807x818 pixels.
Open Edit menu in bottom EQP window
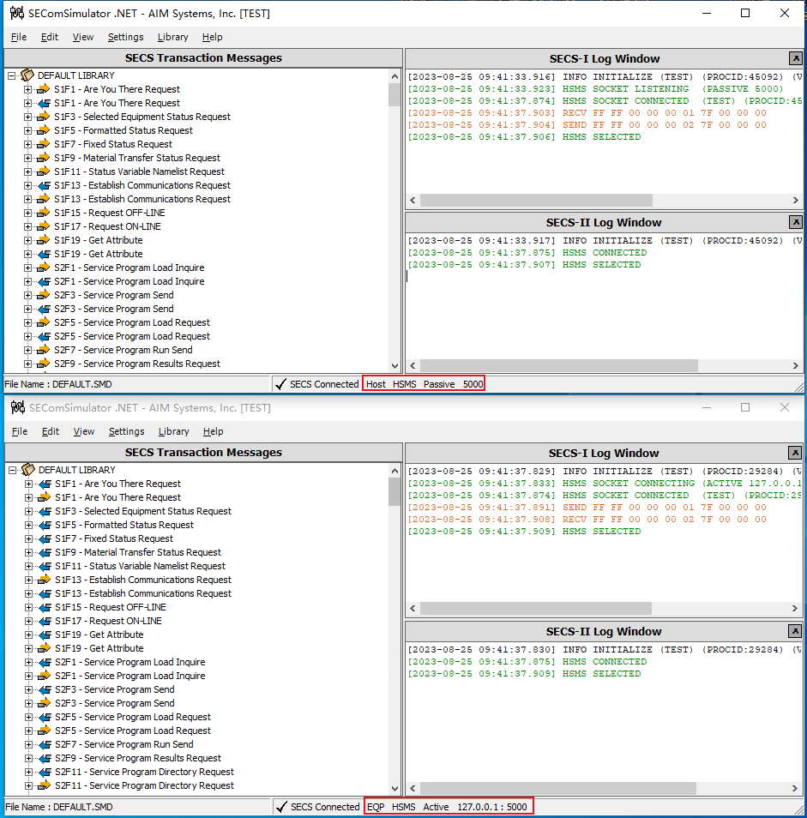point(50,431)
